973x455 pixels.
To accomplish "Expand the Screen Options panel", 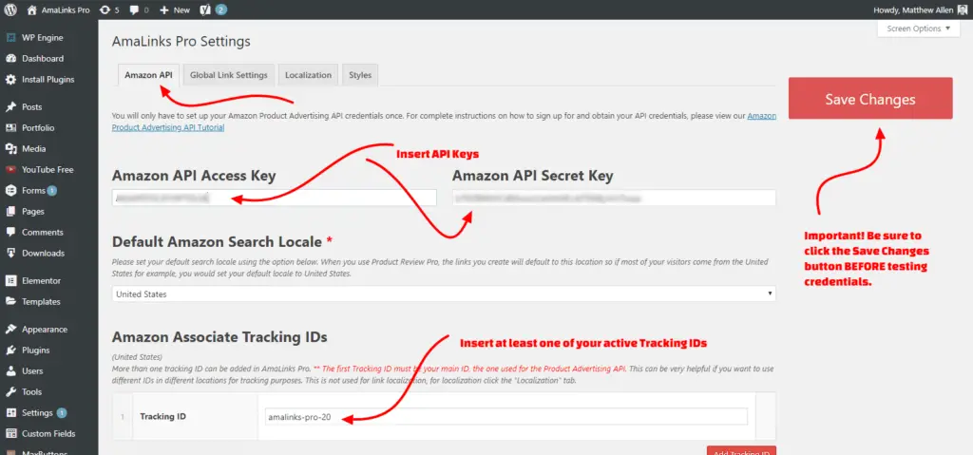I will pos(919,28).
